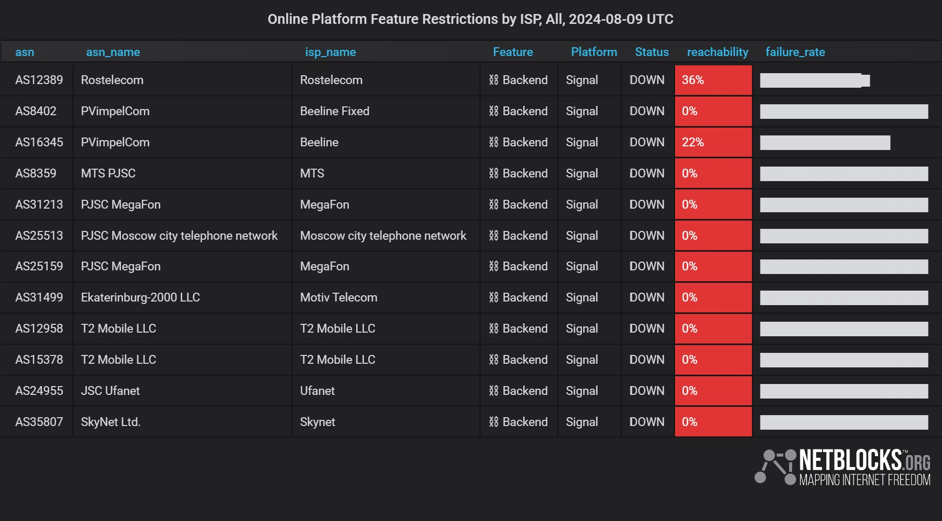Screen dimensions: 942x521
Task: Click the DOWN status cell for Skynet
Action: tap(648, 422)
